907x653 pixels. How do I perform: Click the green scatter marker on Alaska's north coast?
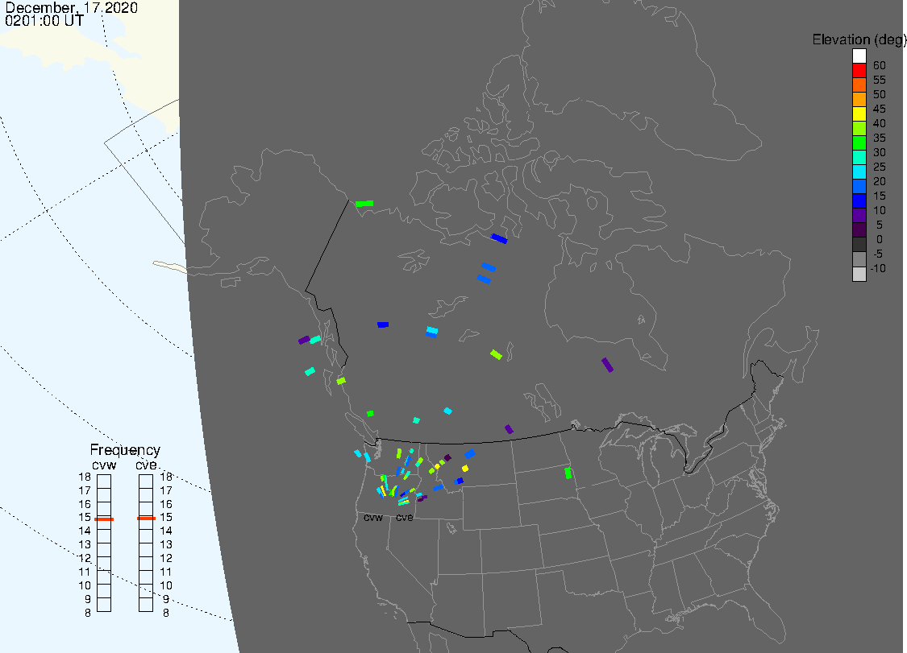pos(364,204)
